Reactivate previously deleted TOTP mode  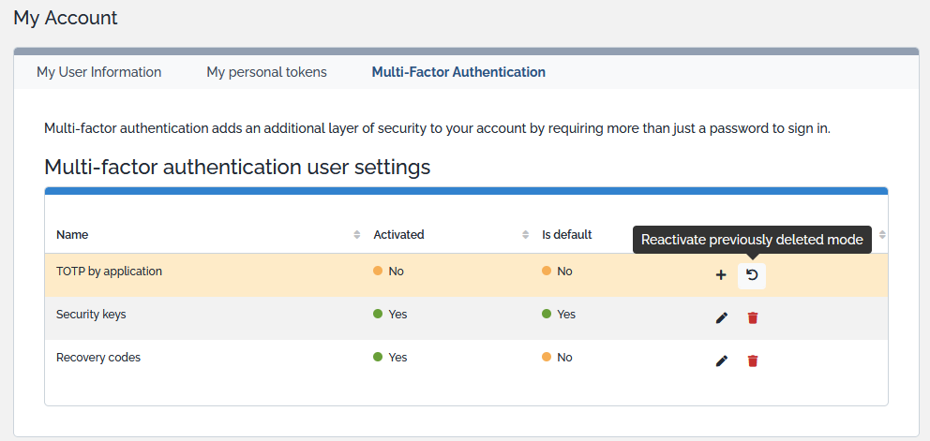(752, 275)
